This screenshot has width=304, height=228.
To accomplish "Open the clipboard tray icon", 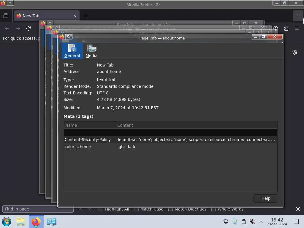I will click(243, 221).
